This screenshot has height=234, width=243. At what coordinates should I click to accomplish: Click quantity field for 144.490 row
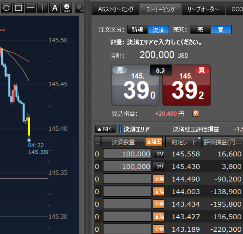point(127,179)
